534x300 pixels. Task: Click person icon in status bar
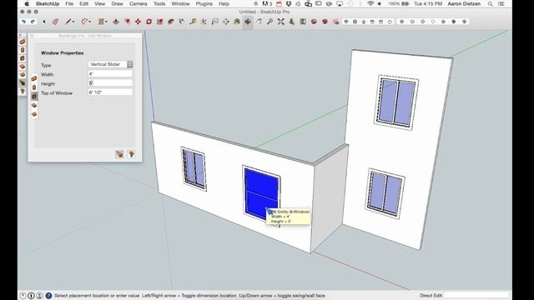click(39, 296)
